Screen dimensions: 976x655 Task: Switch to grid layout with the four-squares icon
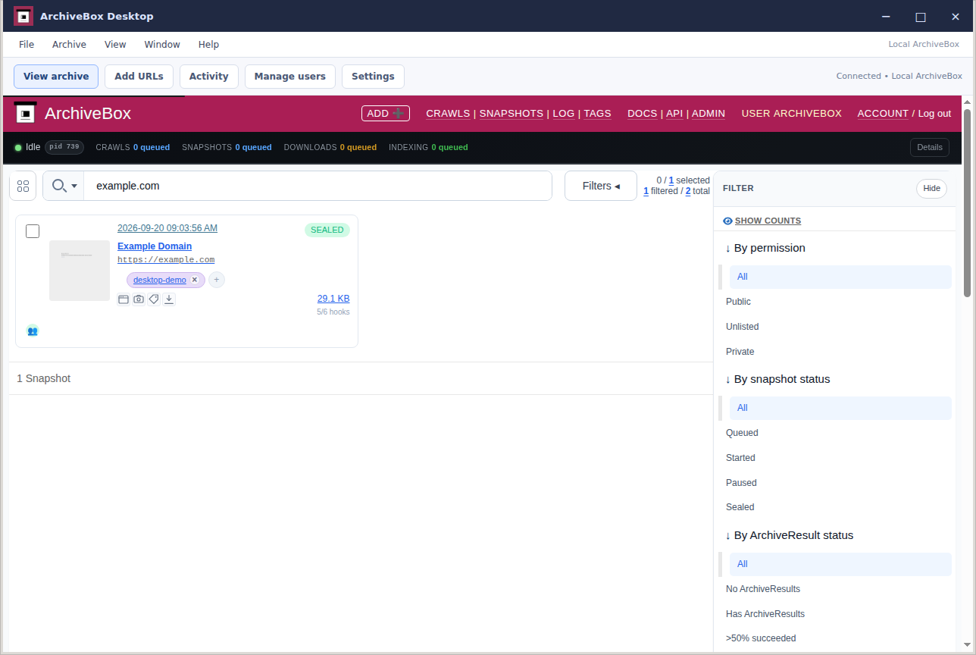point(23,186)
